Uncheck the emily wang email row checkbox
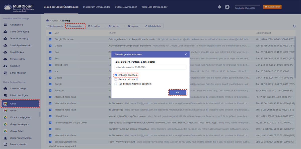301x149 pixels. 50,122
